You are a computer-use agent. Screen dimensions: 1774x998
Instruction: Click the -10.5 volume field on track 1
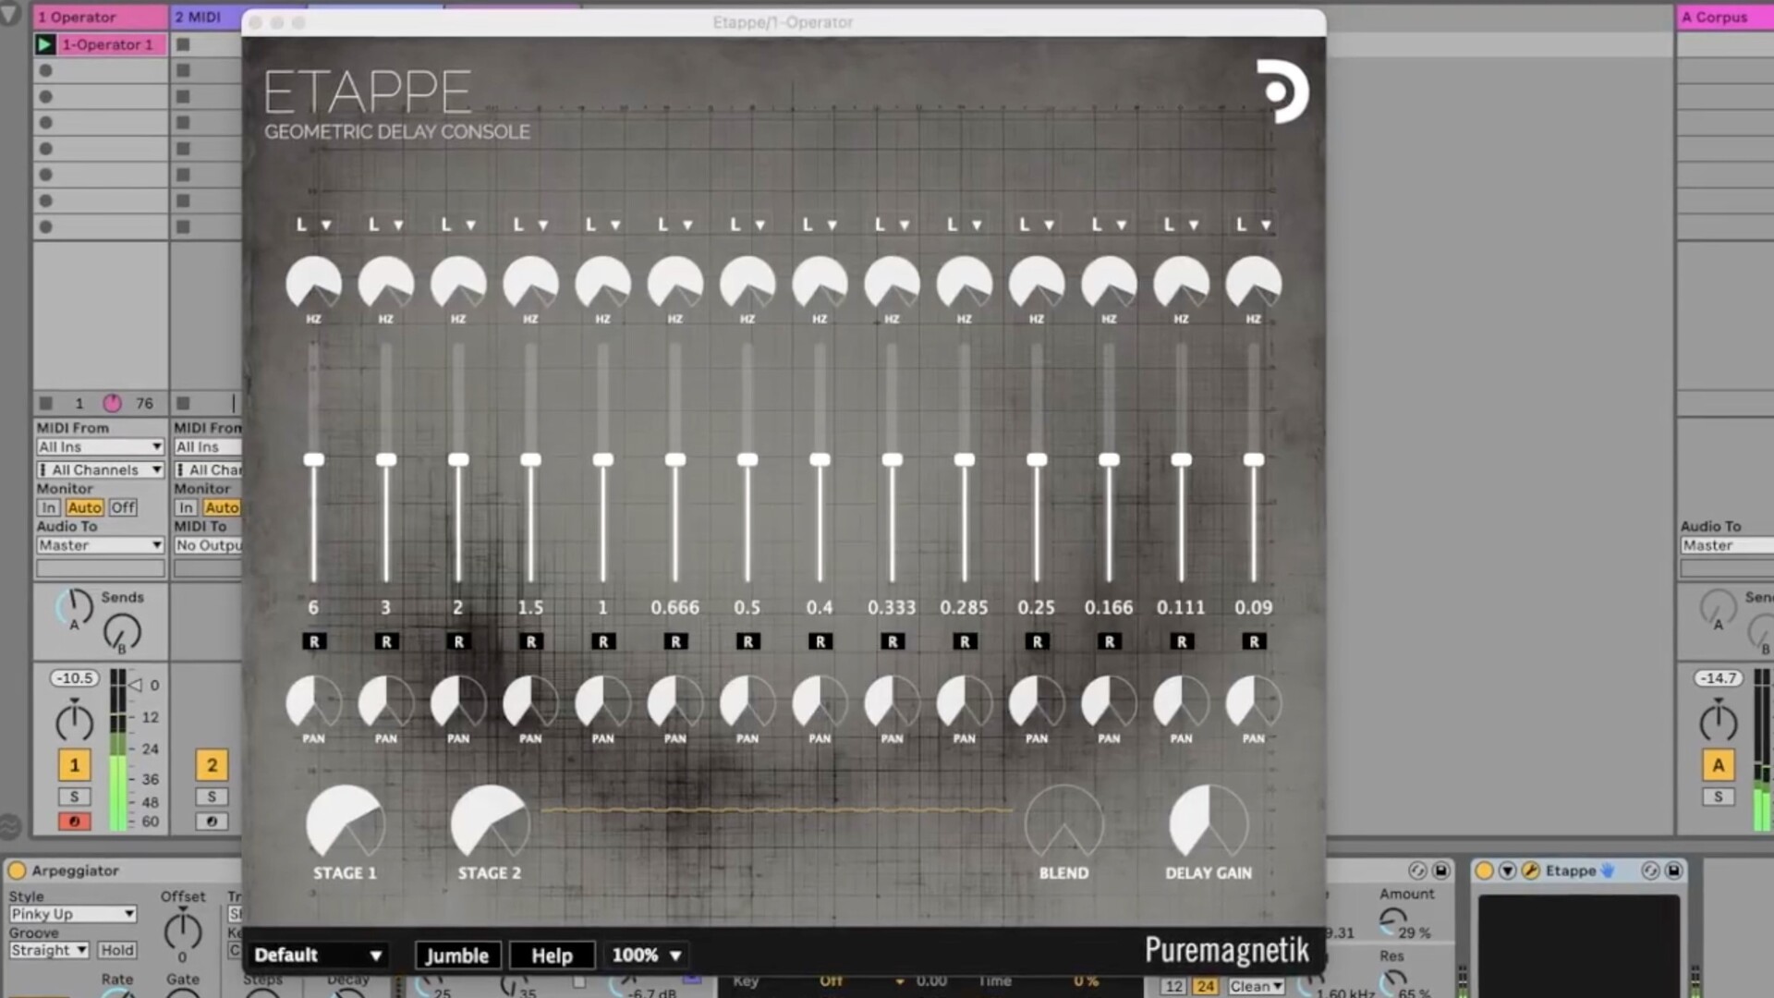pyautogui.click(x=75, y=677)
